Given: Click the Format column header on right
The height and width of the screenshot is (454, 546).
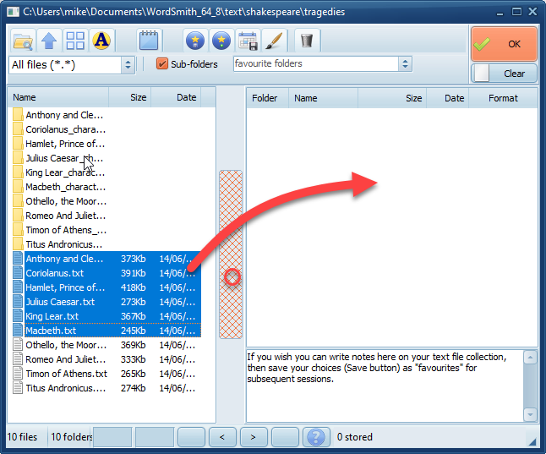Looking at the screenshot, I should coord(503,98).
